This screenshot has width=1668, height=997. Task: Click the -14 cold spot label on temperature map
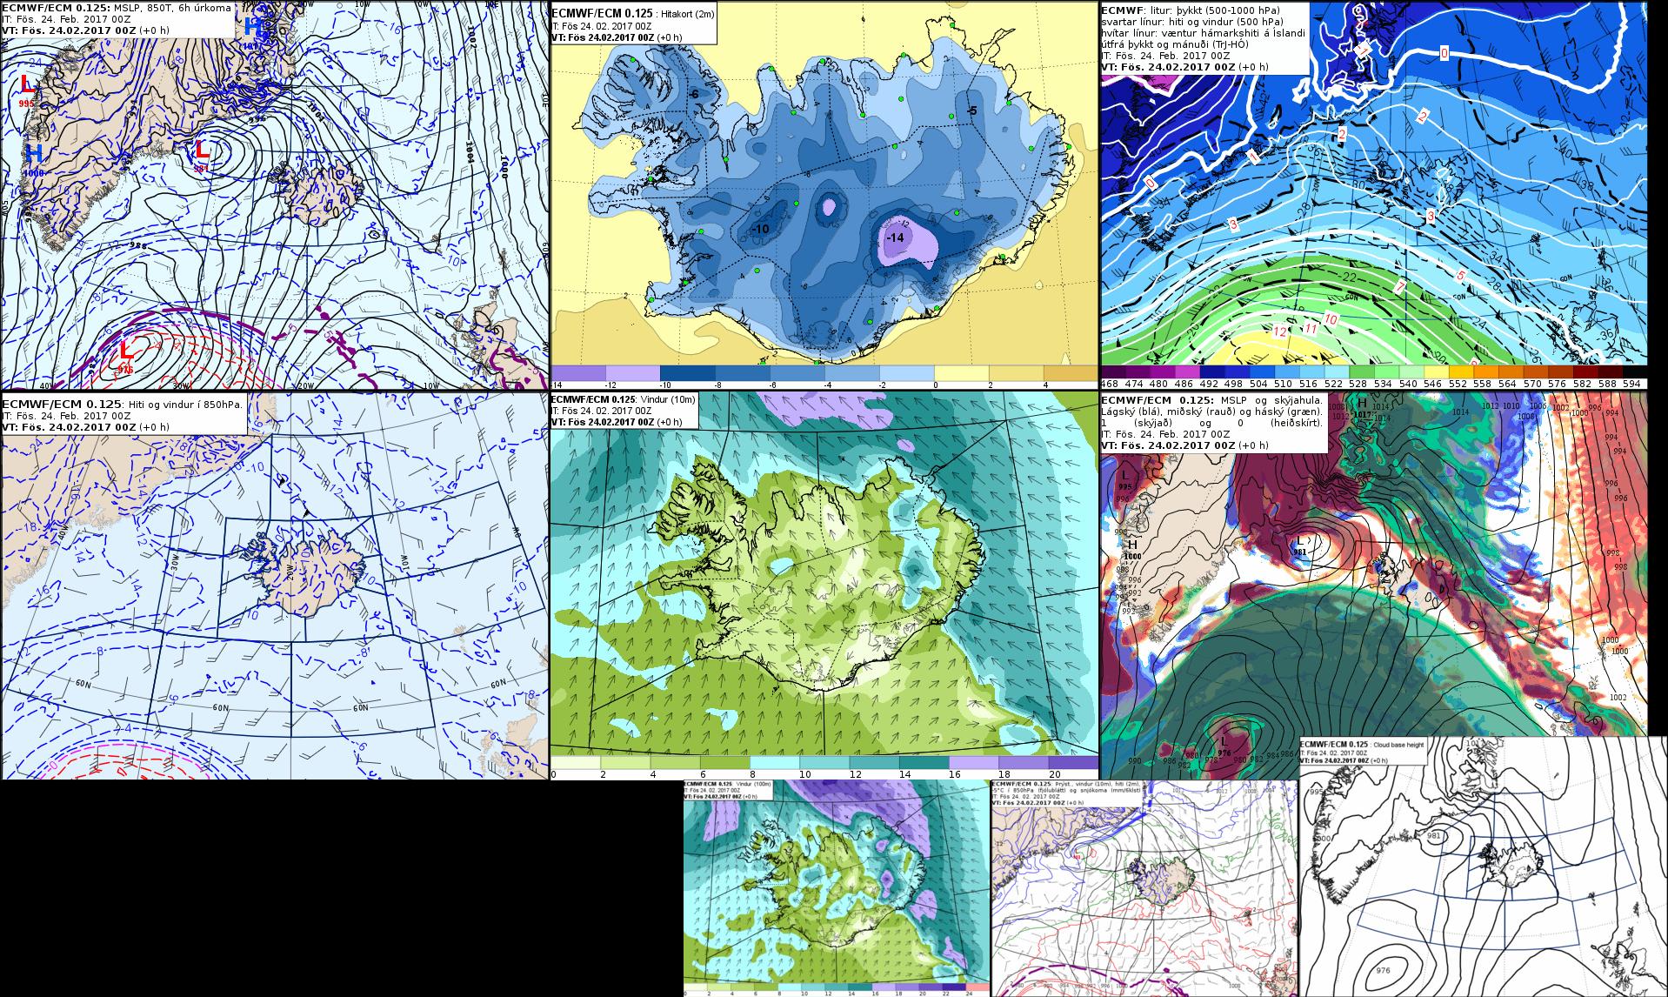point(895,238)
